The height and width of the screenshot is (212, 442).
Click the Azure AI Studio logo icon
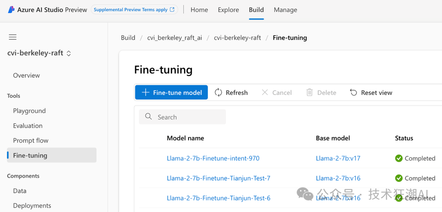pyautogui.click(x=11, y=10)
